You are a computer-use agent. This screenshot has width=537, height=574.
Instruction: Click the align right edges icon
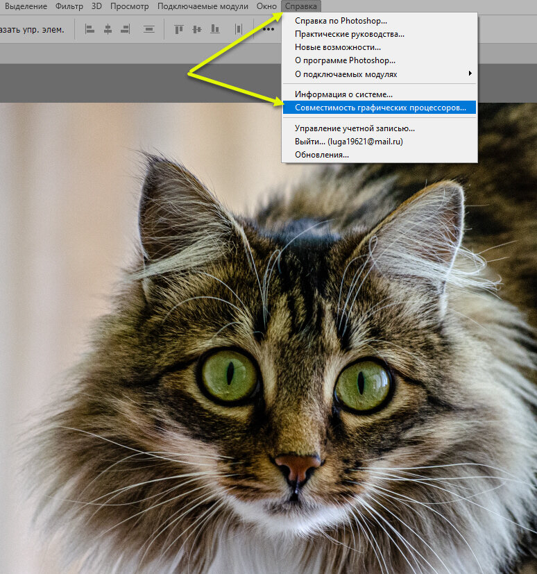tap(126, 29)
